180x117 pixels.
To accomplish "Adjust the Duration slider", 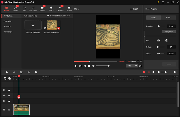I will [x=161, y=26].
